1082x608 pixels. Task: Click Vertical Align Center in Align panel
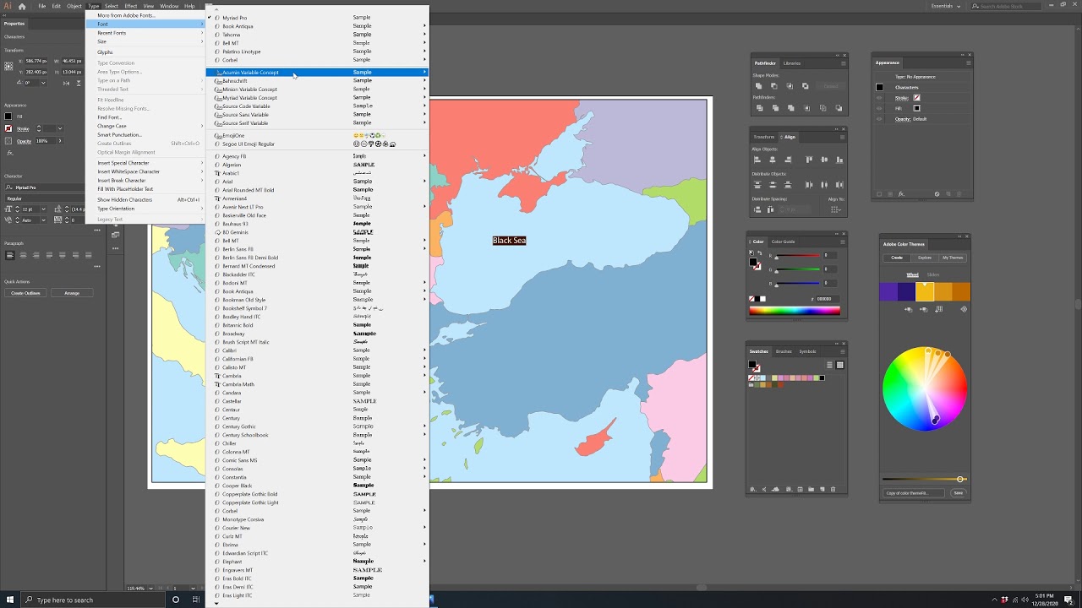coord(824,160)
